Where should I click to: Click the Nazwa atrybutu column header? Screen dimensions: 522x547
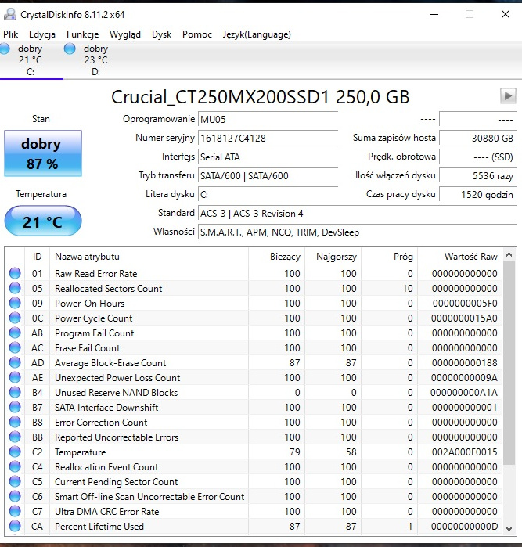click(149, 257)
